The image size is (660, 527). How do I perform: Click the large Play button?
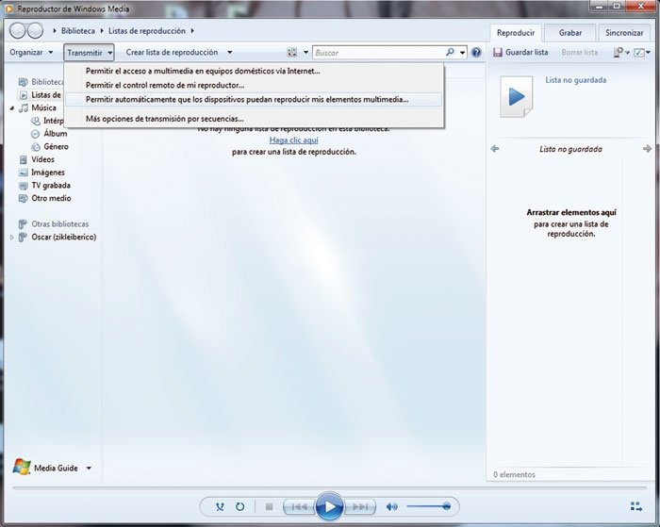tap(329, 506)
